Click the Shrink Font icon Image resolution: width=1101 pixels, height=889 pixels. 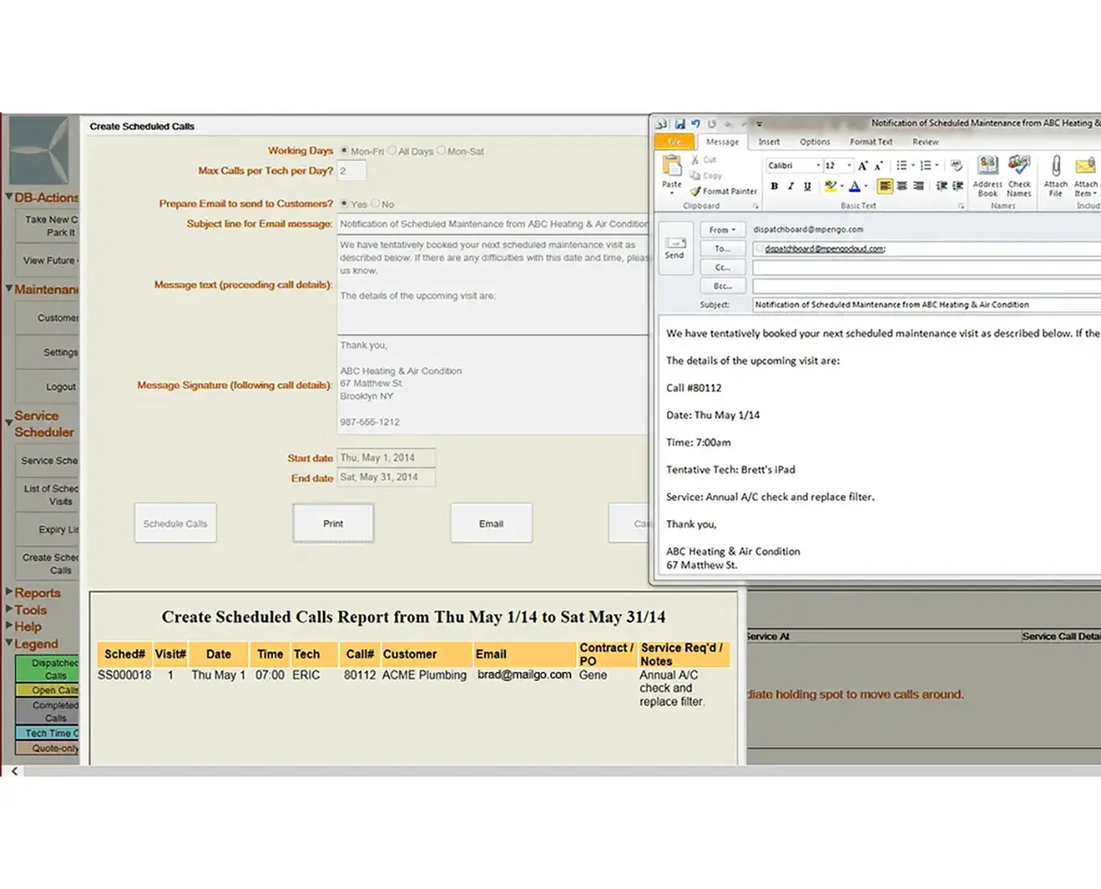click(x=878, y=165)
